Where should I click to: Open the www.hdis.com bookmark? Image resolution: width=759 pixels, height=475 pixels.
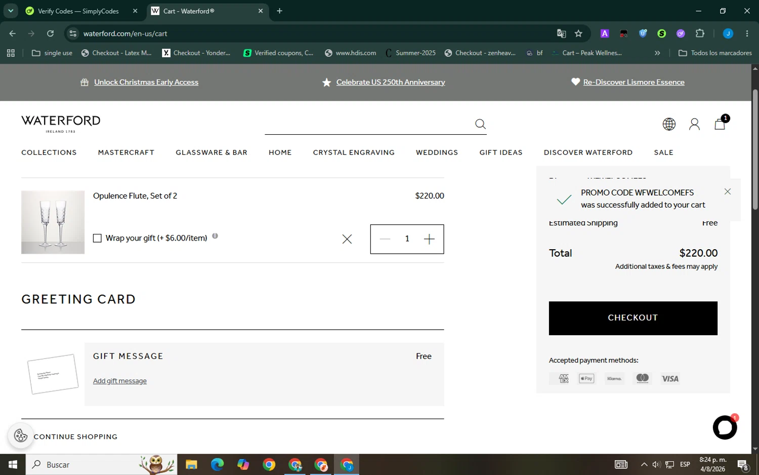[x=351, y=53]
